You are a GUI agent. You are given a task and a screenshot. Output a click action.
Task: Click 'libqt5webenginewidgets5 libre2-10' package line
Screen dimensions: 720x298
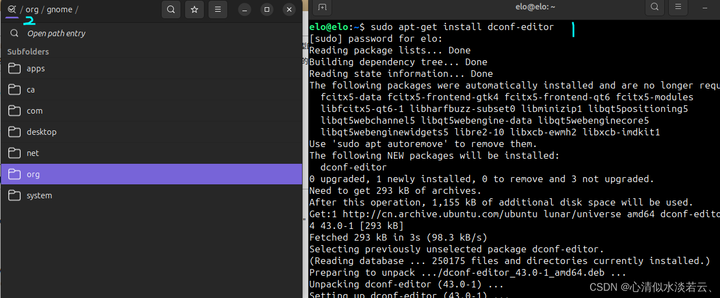coord(490,132)
